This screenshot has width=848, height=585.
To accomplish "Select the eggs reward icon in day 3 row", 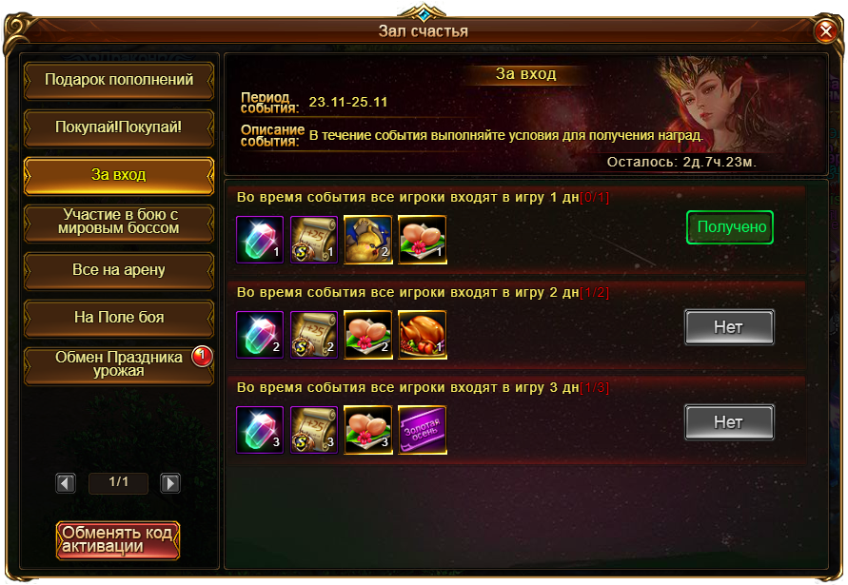I will tap(367, 430).
